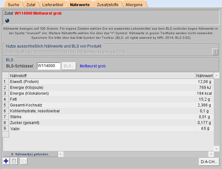
Task: Click the vertical scrollbar down arrow
Action: click(x=216, y=148)
